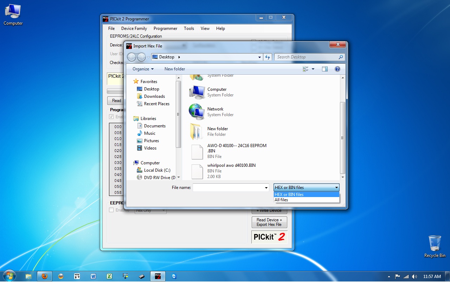This screenshot has height=291, width=450.
Task: Select the whirlpool awo d40100.BIN file
Action: [x=231, y=165]
